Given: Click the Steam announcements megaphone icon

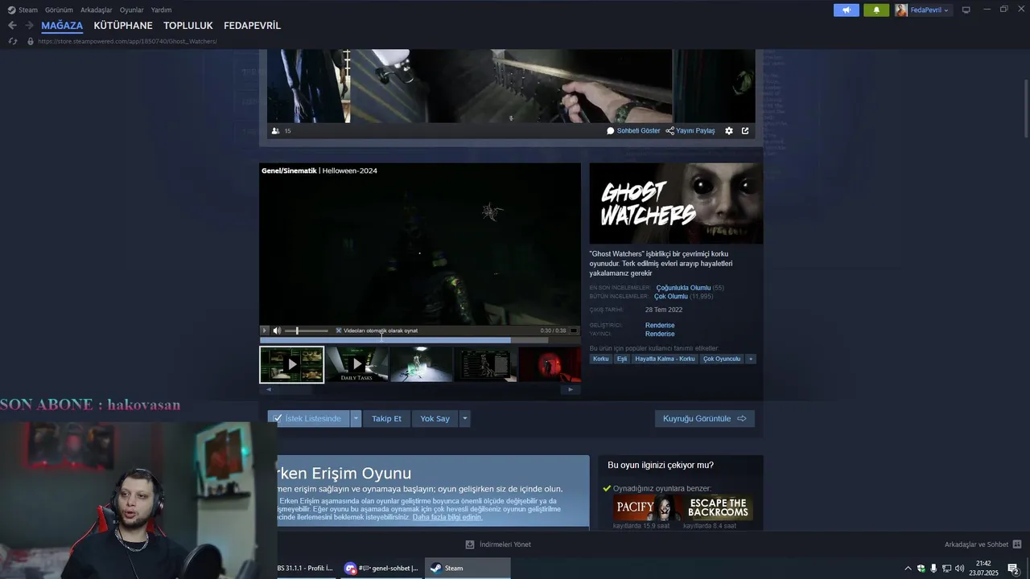Looking at the screenshot, I should pyautogui.click(x=846, y=10).
